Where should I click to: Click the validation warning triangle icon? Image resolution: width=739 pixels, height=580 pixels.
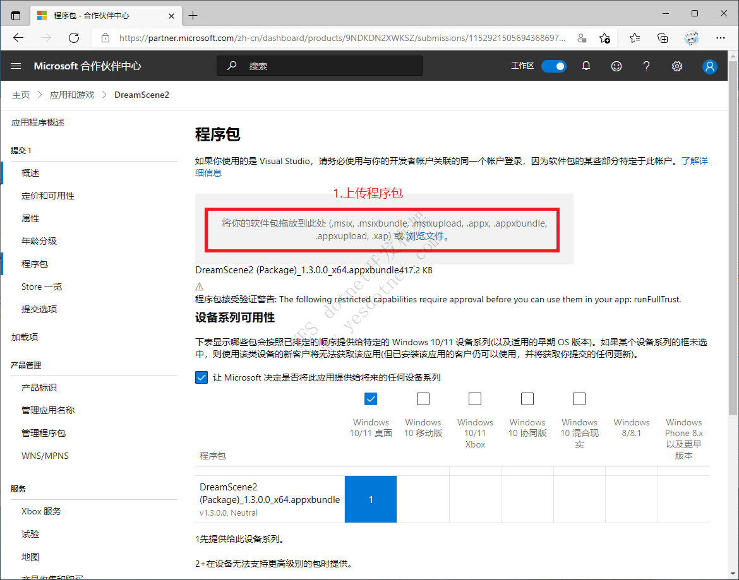tap(200, 287)
